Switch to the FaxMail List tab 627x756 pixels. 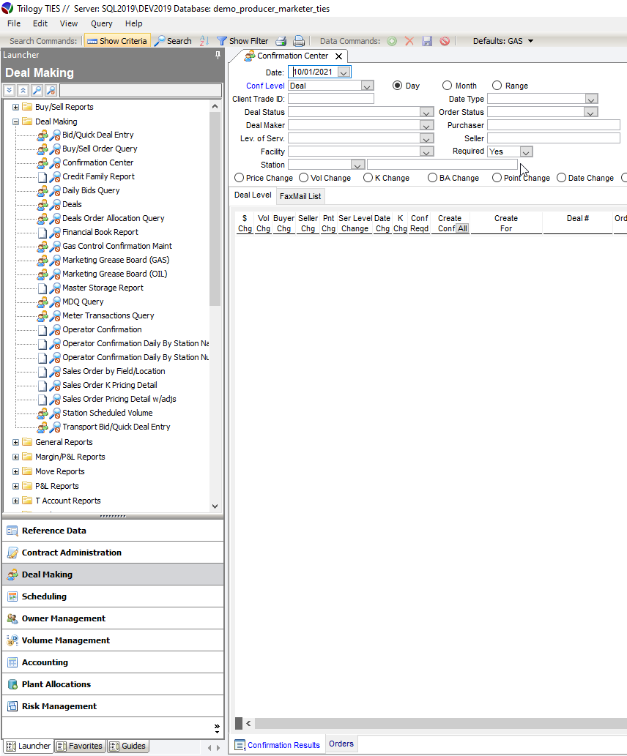300,196
